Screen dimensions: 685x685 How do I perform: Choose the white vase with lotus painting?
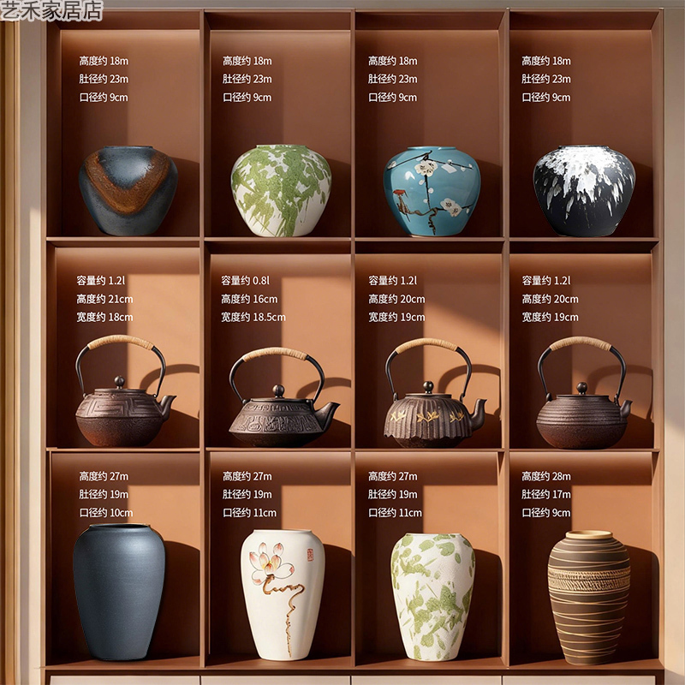point(283,594)
